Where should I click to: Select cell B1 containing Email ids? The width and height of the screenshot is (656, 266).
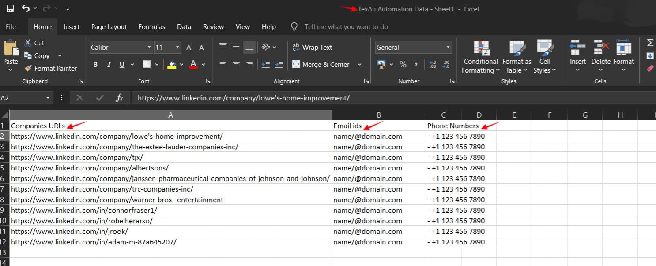point(378,126)
